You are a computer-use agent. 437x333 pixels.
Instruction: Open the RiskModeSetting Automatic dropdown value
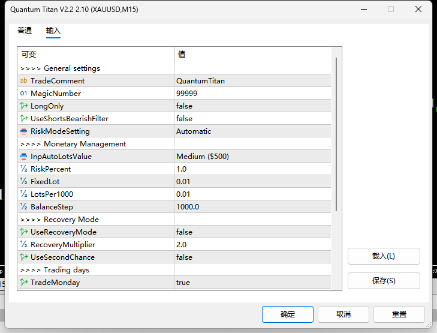[x=252, y=131]
